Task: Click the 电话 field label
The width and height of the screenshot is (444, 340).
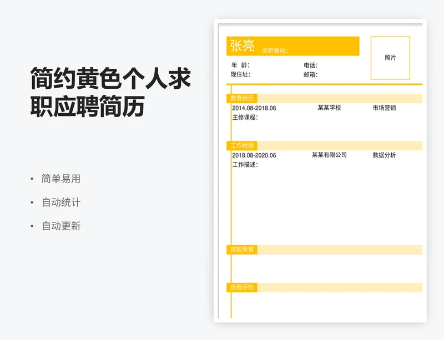Action: pos(311,65)
